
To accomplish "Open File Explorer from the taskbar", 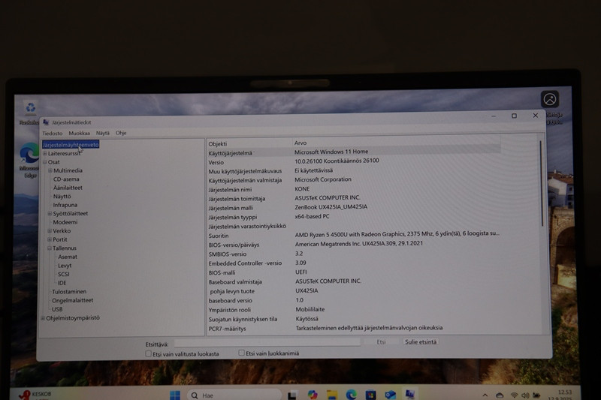I will (332, 395).
